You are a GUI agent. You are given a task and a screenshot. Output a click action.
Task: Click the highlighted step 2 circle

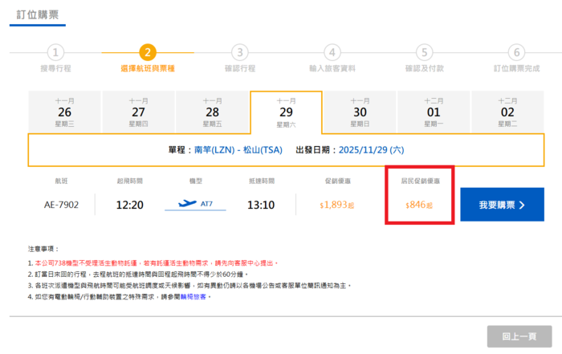click(x=147, y=53)
